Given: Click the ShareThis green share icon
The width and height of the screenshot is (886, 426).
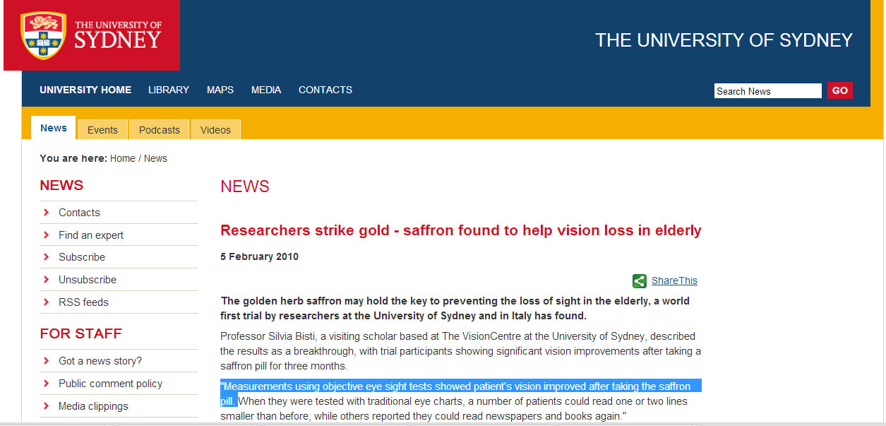Looking at the screenshot, I should point(639,280).
